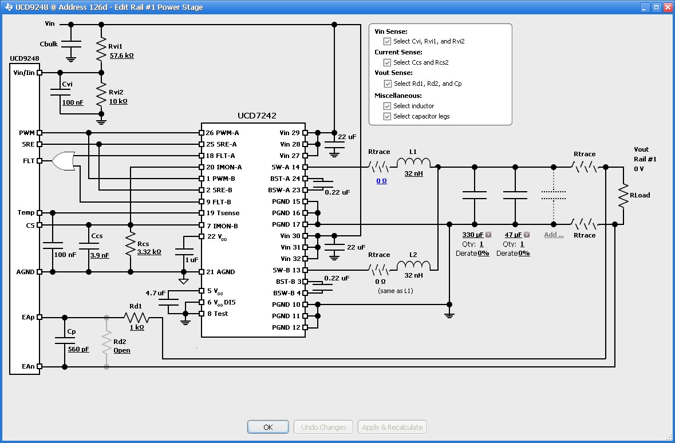Edit Derate 0% of 330 µF capacitor
The width and height of the screenshot is (675, 443).
(483, 254)
